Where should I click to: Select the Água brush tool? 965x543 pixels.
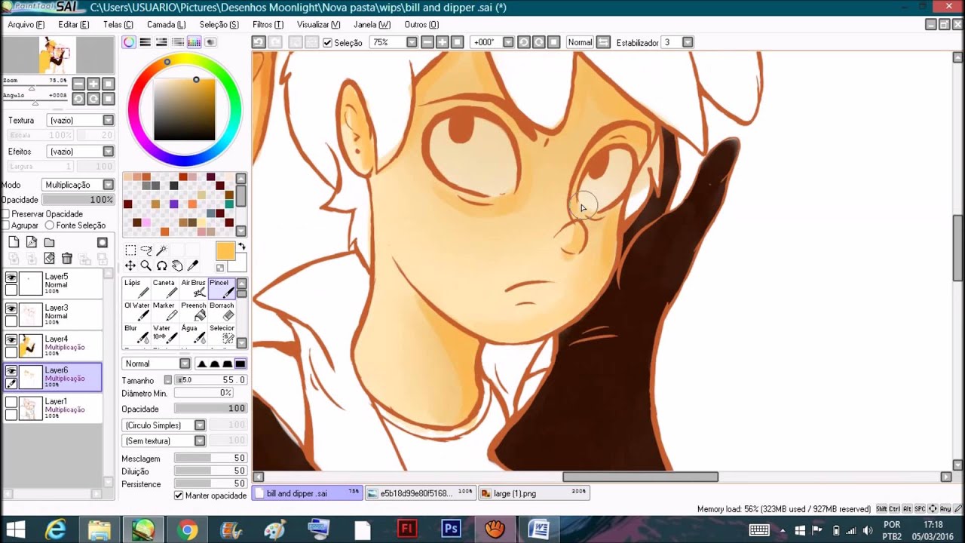pos(193,334)
